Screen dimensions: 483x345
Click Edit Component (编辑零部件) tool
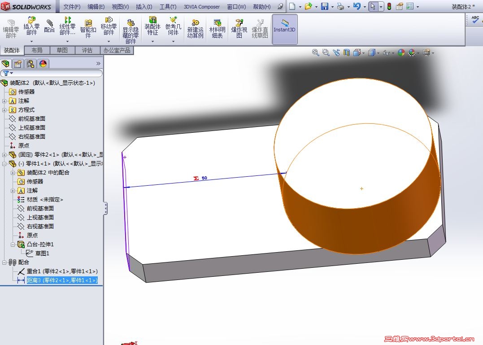11,29
